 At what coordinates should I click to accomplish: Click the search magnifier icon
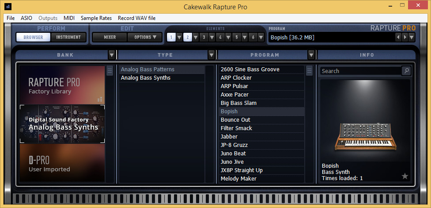[x=406, y=71]
